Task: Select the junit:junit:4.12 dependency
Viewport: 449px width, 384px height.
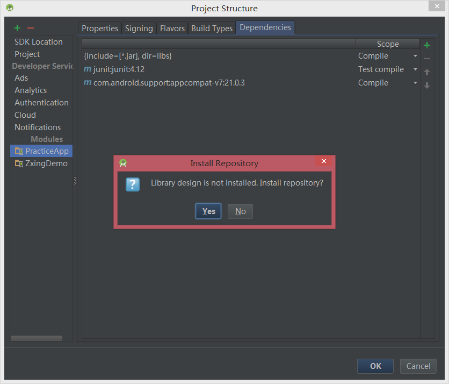Action: [x=251, y=69]
